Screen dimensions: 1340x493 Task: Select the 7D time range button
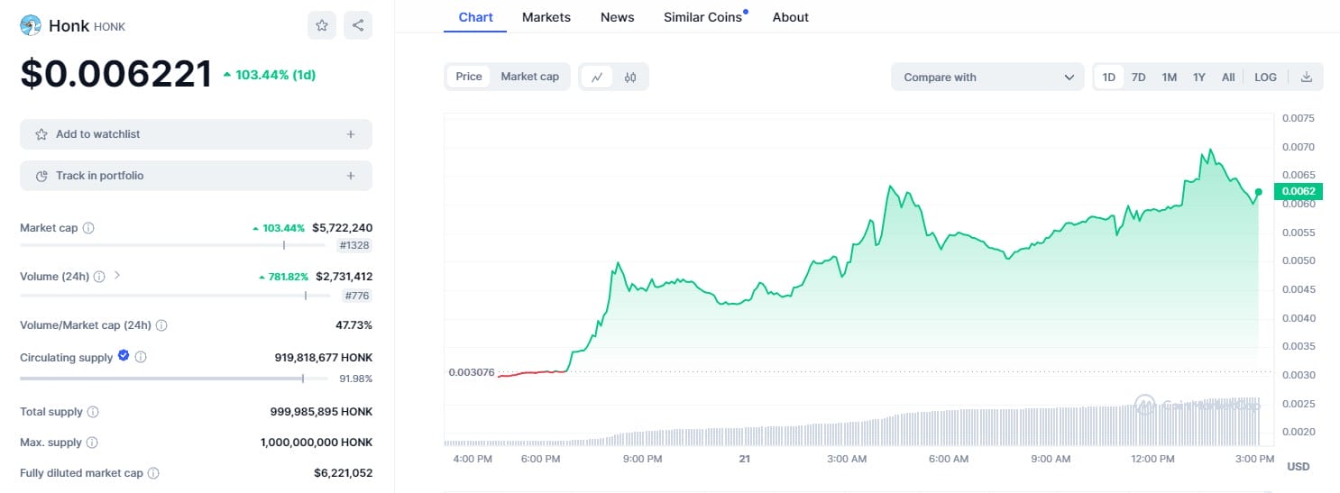(x=1139, y=78)
